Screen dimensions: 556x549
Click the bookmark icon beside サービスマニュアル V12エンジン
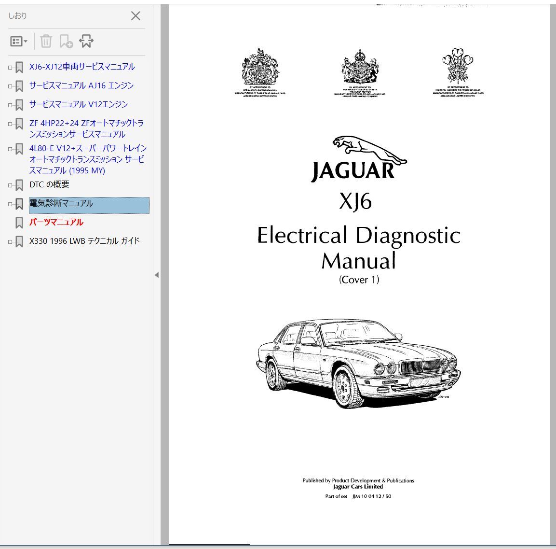tap(19, 105)
